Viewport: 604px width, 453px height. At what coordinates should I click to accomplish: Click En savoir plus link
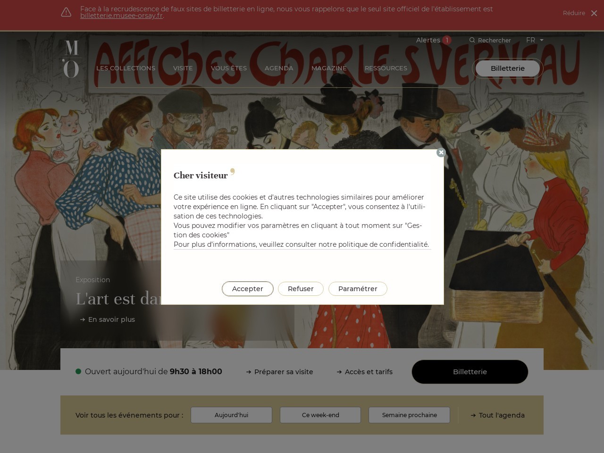108,319
